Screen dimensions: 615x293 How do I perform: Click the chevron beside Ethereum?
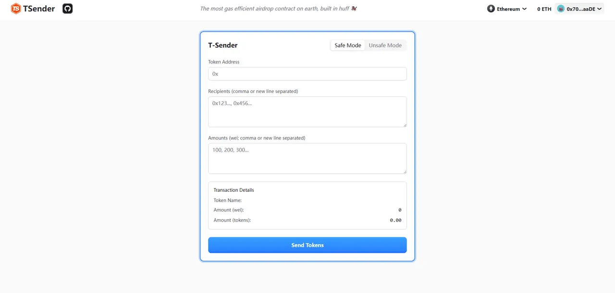524,9
